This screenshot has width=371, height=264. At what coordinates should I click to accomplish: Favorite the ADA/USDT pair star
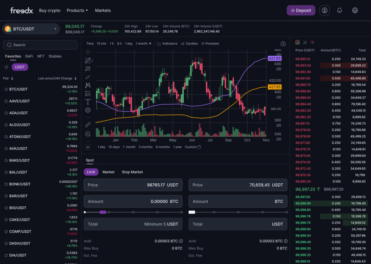(6, 113)
